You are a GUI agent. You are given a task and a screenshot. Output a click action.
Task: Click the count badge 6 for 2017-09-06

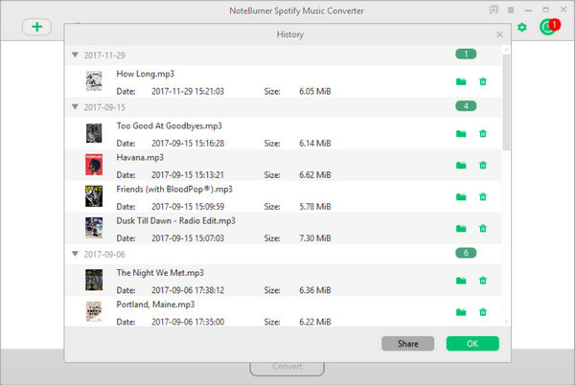pyautogui.click(x=466, y=253)
